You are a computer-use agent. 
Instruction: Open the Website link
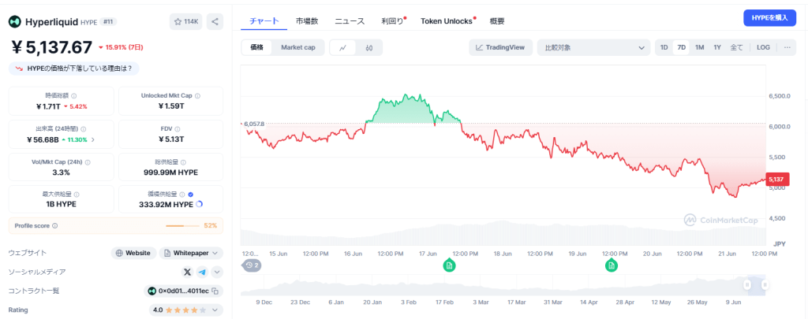tap(133, 253)
